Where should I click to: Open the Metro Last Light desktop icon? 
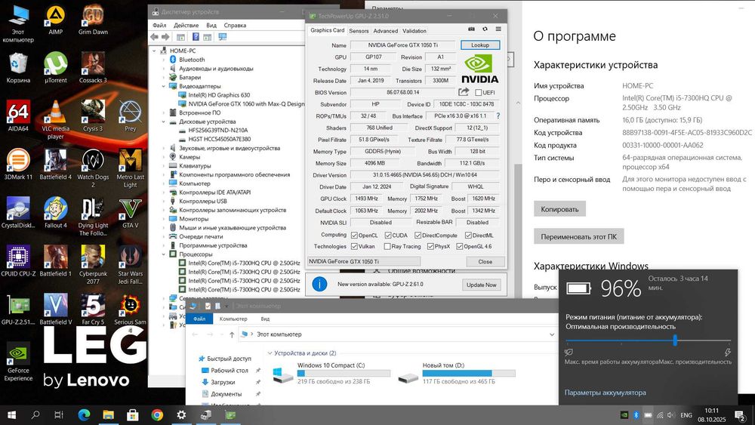click(130, 168)
